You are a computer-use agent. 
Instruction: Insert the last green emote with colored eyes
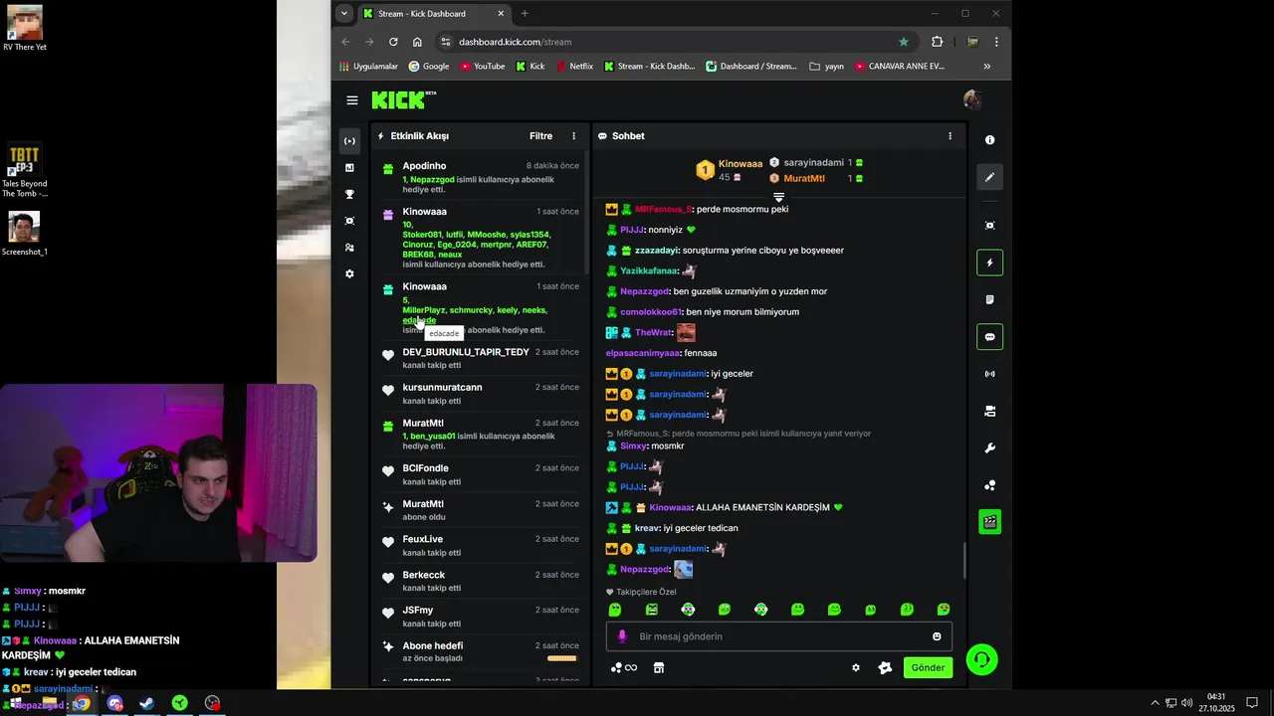944,610
